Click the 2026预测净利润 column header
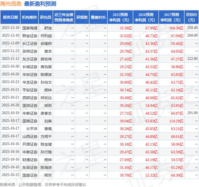 (146, 17)
